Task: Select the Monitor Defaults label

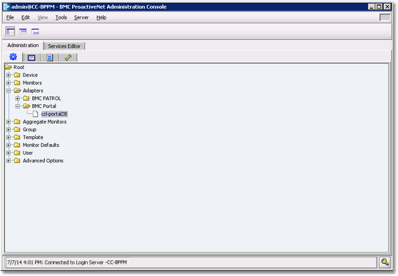Action: (x=41, y=145)
